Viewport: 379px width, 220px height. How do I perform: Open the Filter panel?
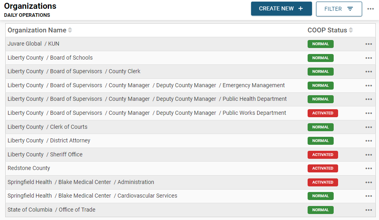(x=339, y=9)
